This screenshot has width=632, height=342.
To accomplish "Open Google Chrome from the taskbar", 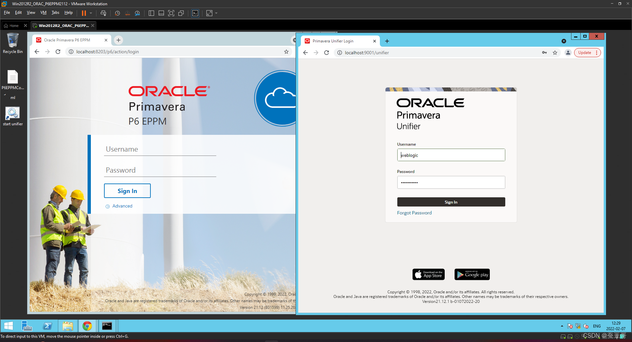I will click(x=87, y=326).
